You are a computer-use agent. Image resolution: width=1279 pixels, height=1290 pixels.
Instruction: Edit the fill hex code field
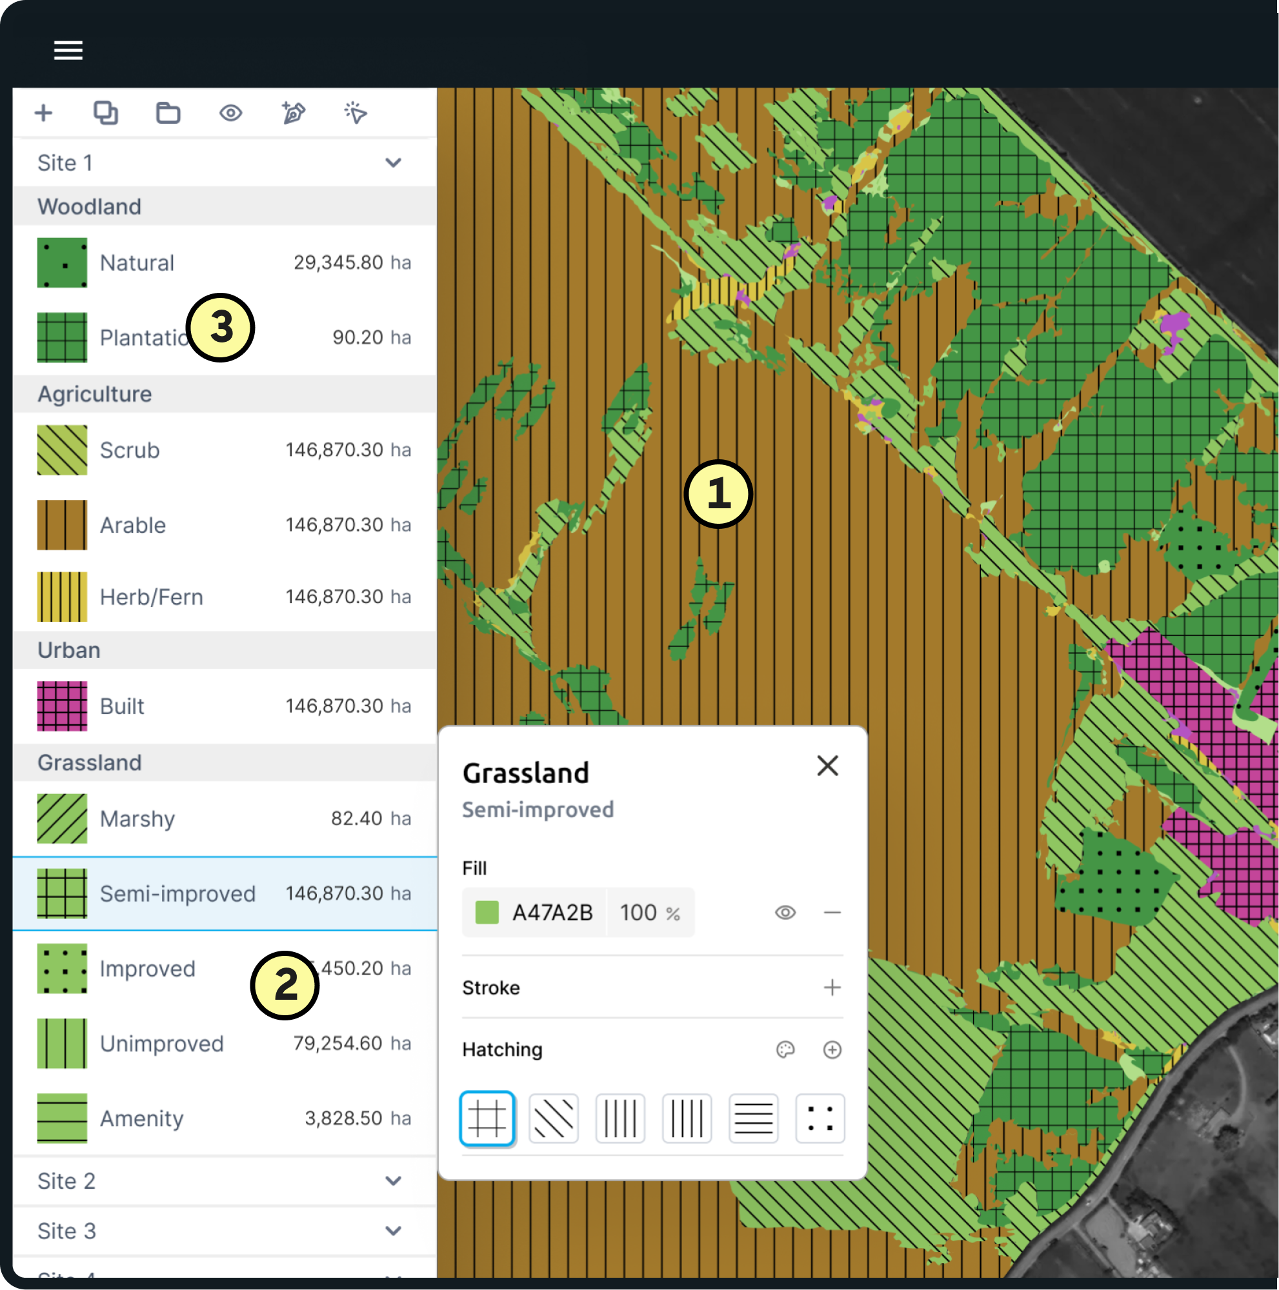552,913
